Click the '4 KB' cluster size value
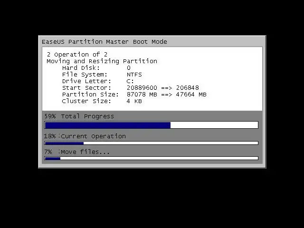 (134, 101)
